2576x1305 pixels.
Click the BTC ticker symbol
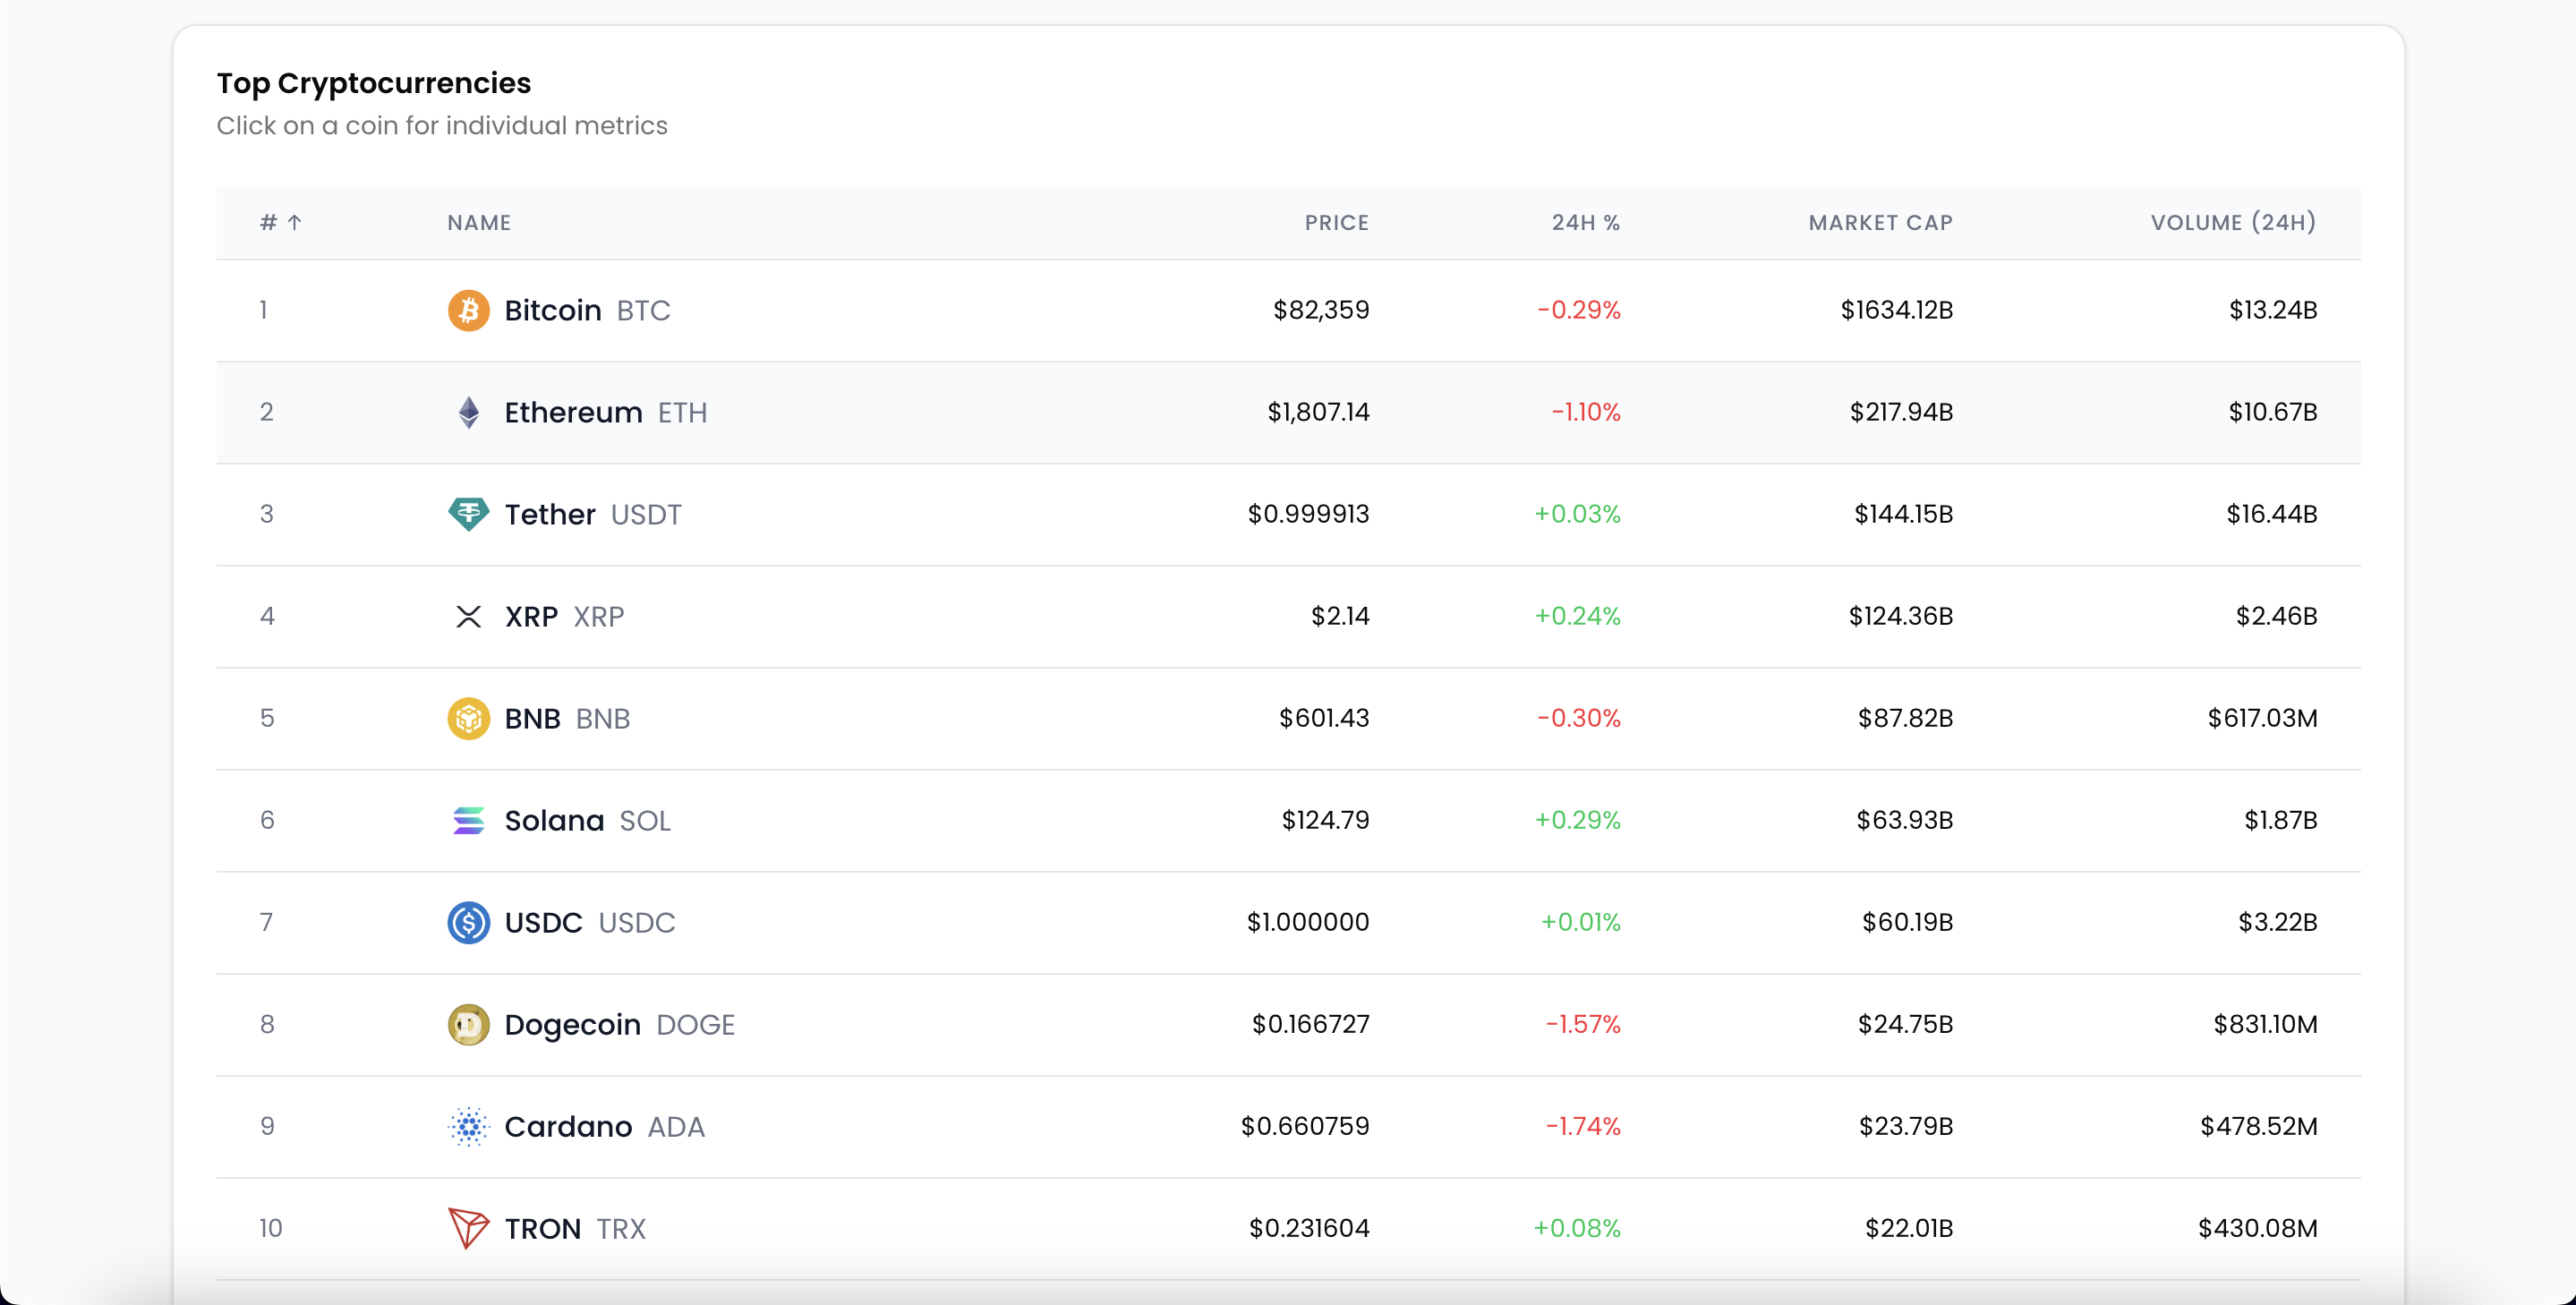click(643, 310)
